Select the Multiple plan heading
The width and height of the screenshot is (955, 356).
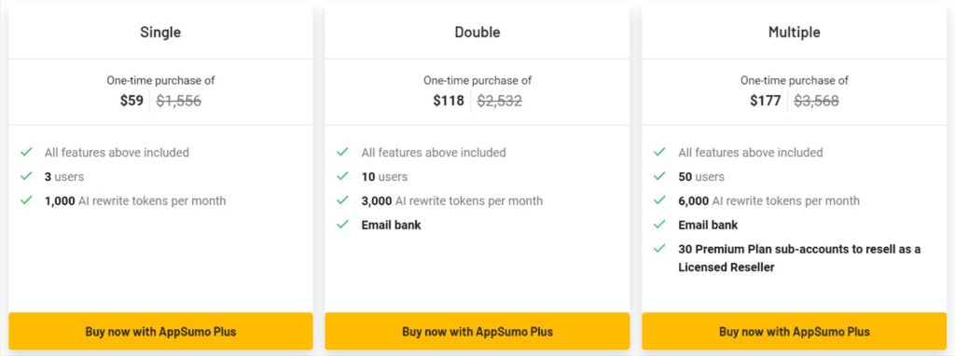coord(795,33)
